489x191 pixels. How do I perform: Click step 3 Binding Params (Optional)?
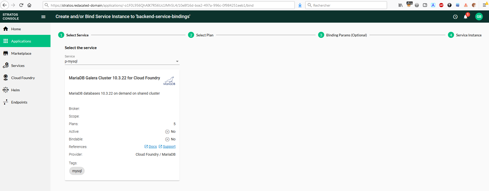343,35
